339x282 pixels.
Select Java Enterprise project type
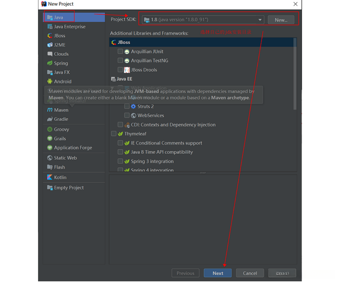pos(74,26)
